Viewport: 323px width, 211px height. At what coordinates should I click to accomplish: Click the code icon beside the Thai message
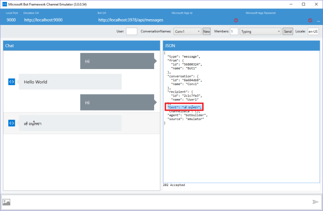tap(12, 123)
